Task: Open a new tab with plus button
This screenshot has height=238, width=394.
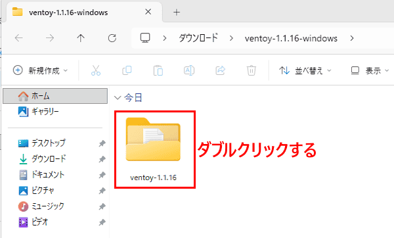Action: (x=177, y=12)
